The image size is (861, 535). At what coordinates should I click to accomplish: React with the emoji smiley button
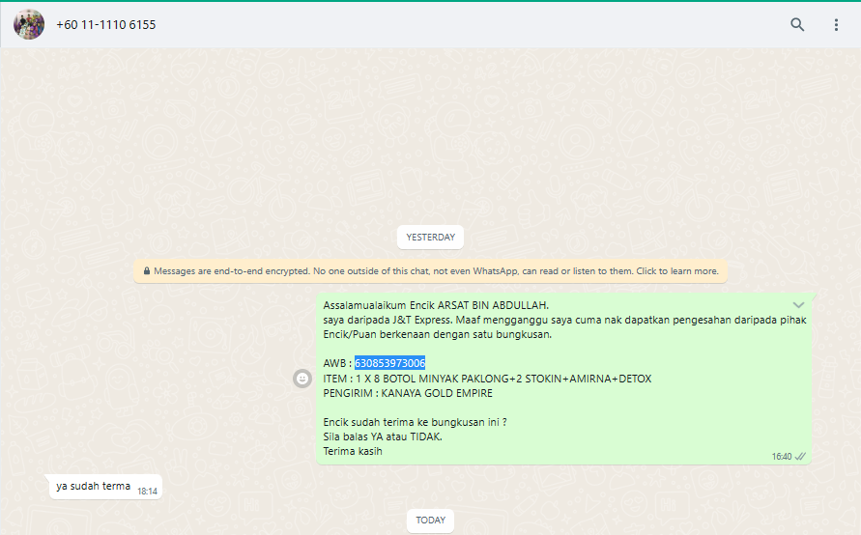[302, 379]
